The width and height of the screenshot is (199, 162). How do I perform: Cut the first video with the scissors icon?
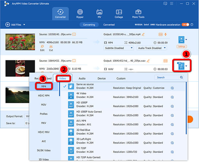pos(51,48)
